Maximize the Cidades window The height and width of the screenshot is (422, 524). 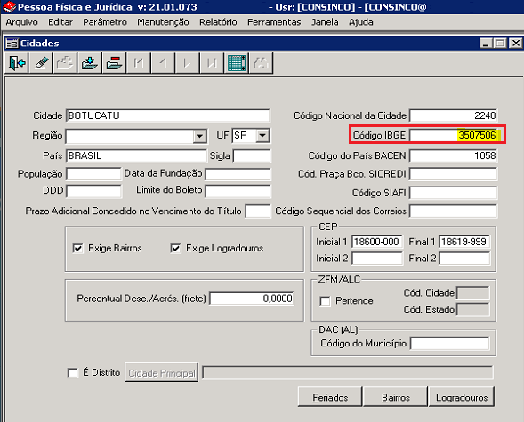[x=500, y=43]
